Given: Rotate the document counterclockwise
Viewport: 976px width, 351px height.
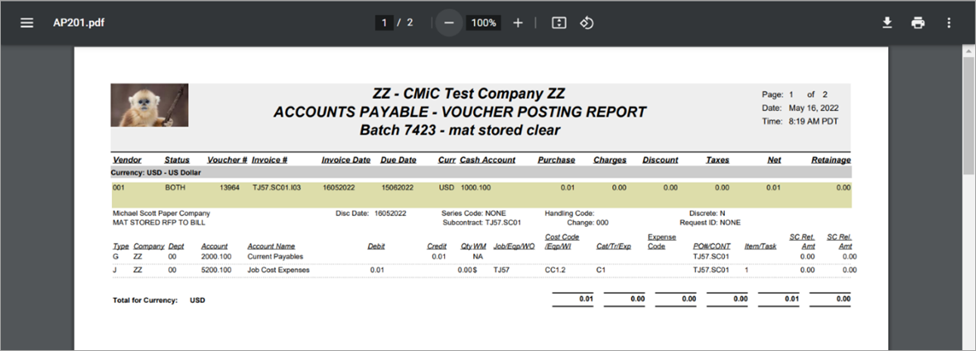Looking at the screenshot, I should pos(587,23).
